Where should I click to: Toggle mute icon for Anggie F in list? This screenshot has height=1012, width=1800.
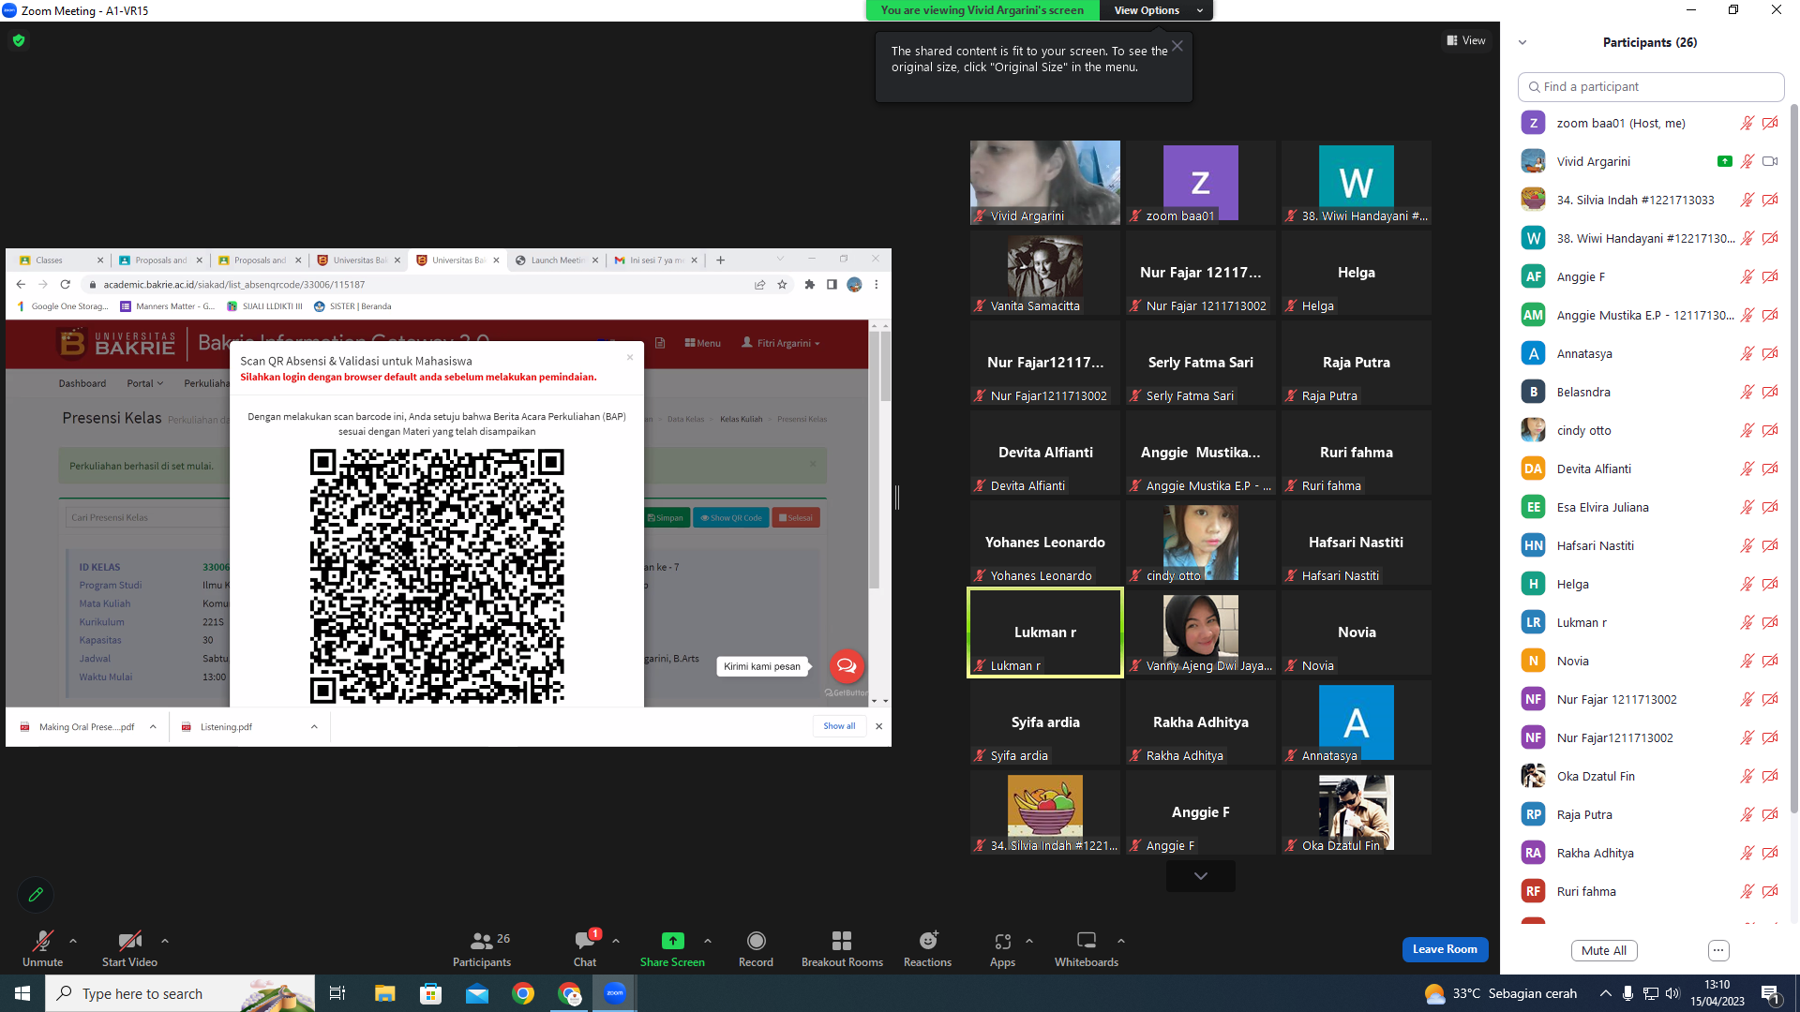click(x=1747, y=276)
